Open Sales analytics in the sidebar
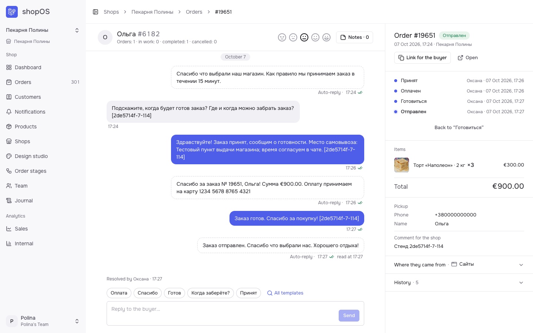The height and width of the screenshot is (333, 533). click(x=43, y=229)
